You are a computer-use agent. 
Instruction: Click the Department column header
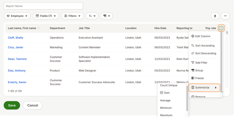coord(57,28)
